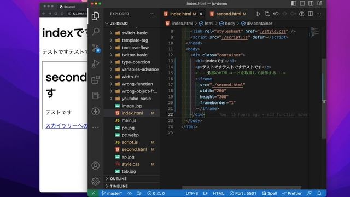Reload the page in browser window

(x=56, y=14)
